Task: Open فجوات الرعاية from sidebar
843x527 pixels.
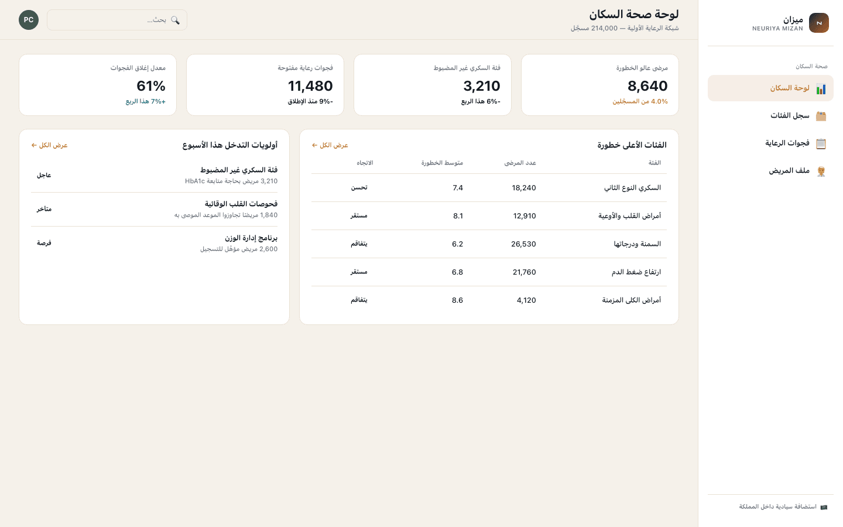Action: point(770,143)
